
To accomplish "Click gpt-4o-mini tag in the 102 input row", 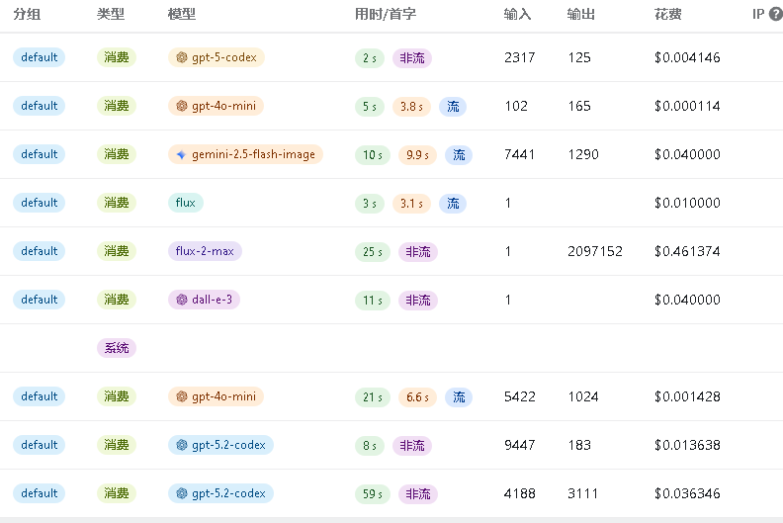I will point(216,106).
